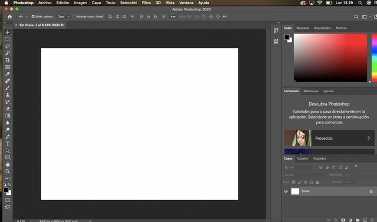Select the Gradient tool
This screenshot has height=222, width=377.
pos(8,116)
